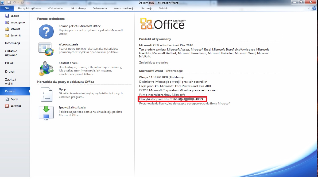
Task: Click the Zapisz save icon in sidebar
Action: [x=7, y=16]
